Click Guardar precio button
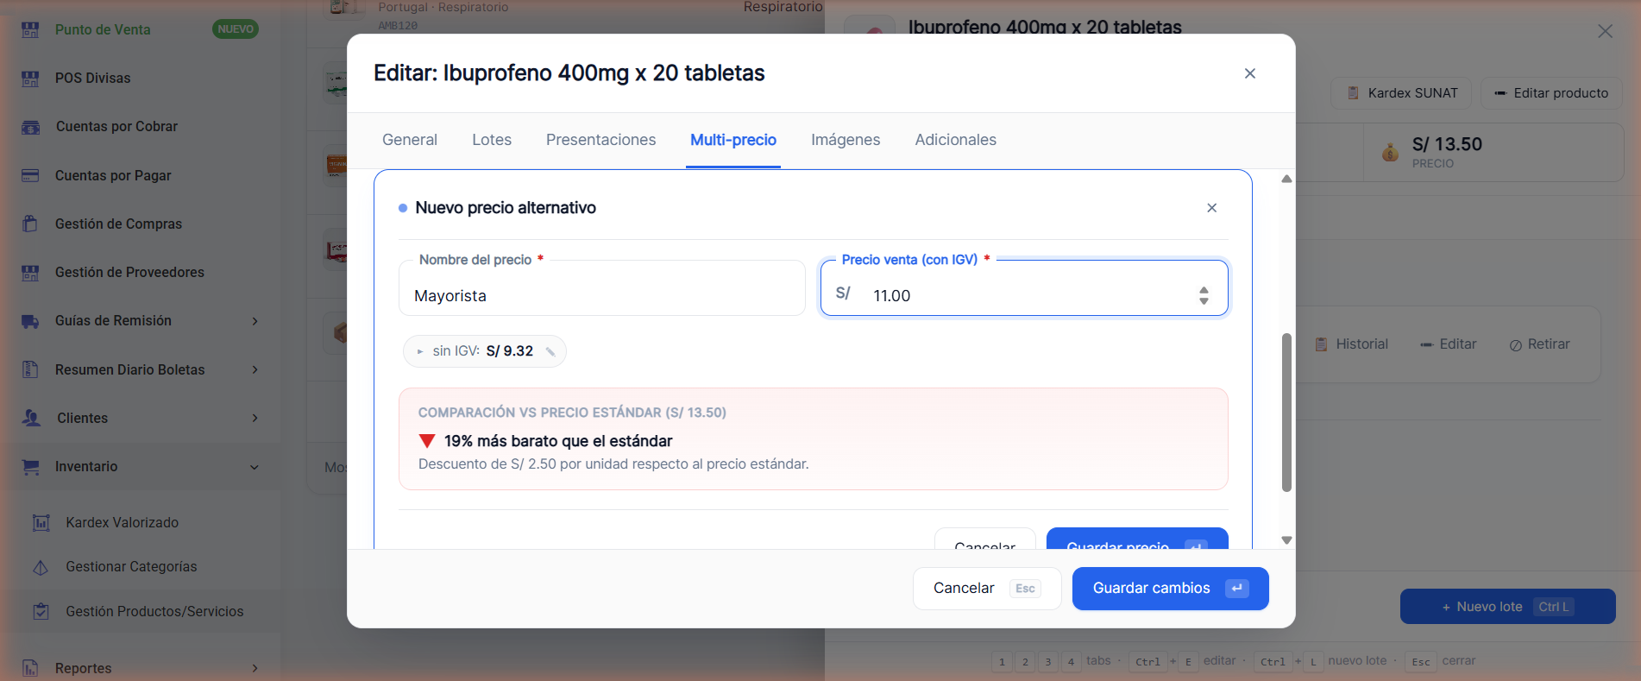The height and width of the screenshot is (681, 1641). 1137,539
